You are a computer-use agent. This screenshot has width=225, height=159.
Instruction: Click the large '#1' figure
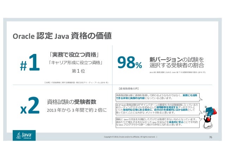(30, 63)
